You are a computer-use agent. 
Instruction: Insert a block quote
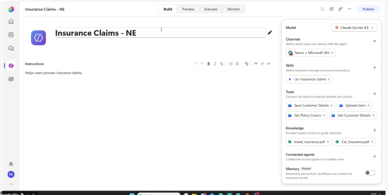(x=256, y=64)
